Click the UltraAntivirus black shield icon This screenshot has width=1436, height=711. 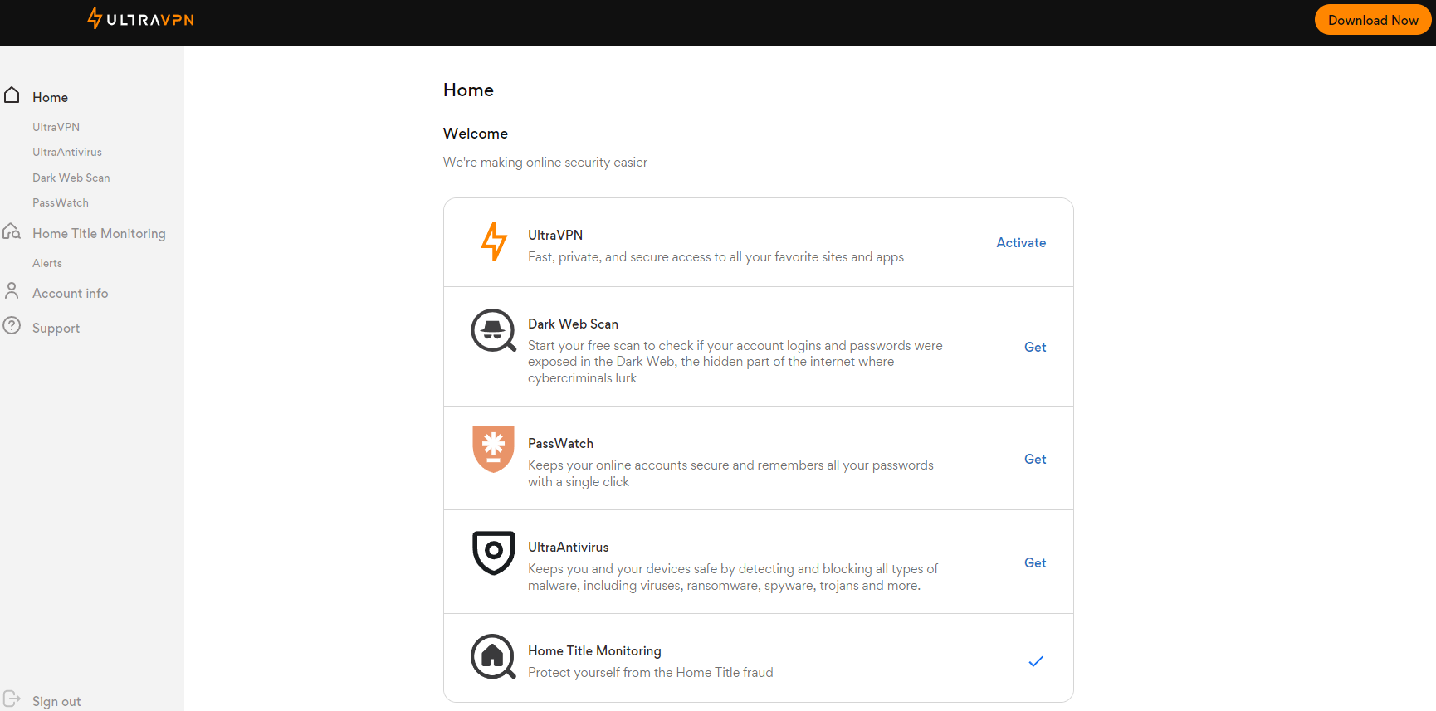click(x=494, y=553)
